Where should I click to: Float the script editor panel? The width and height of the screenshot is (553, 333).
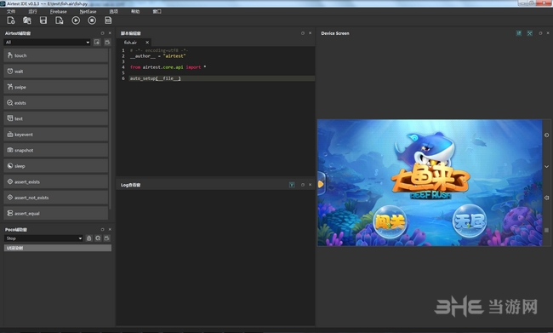303,33
